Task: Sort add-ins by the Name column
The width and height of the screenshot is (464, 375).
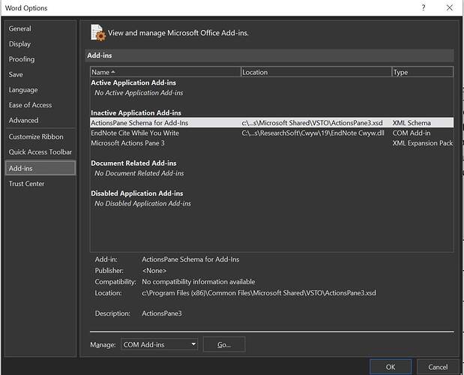Action: tap(166, 72)
